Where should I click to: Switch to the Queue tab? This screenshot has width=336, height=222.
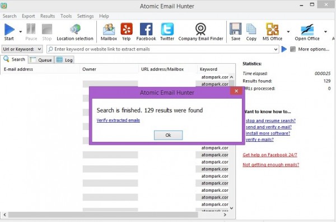41,60
